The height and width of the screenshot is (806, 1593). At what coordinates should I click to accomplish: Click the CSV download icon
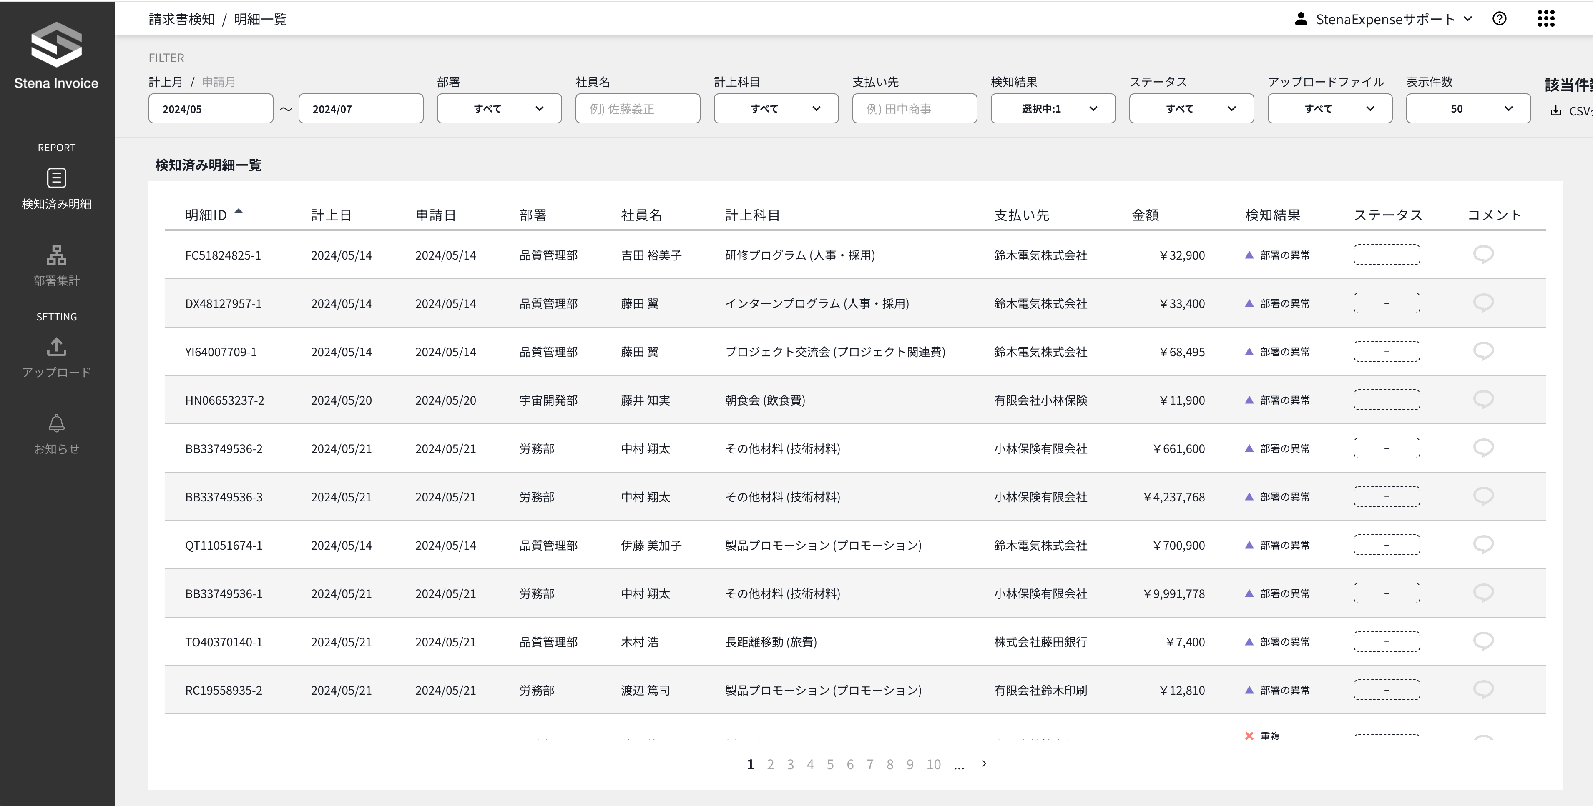(x=1556, y=111)
